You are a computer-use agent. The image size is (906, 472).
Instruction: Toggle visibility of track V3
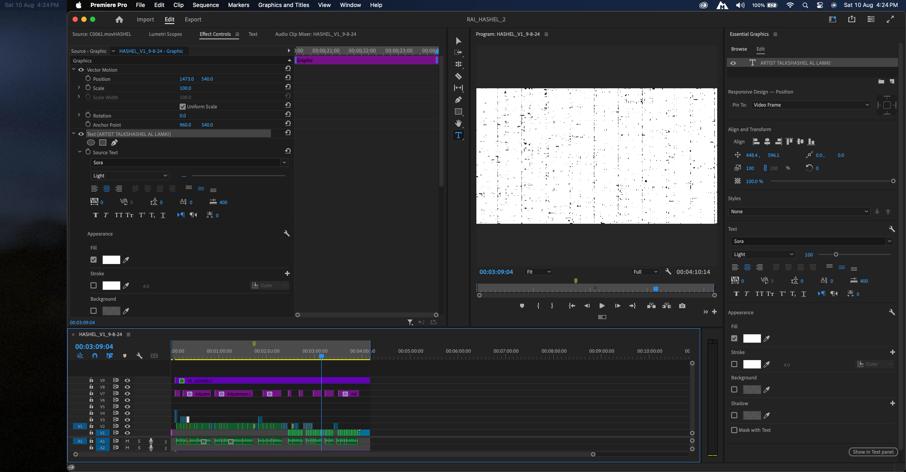click(x=127, y=420)
